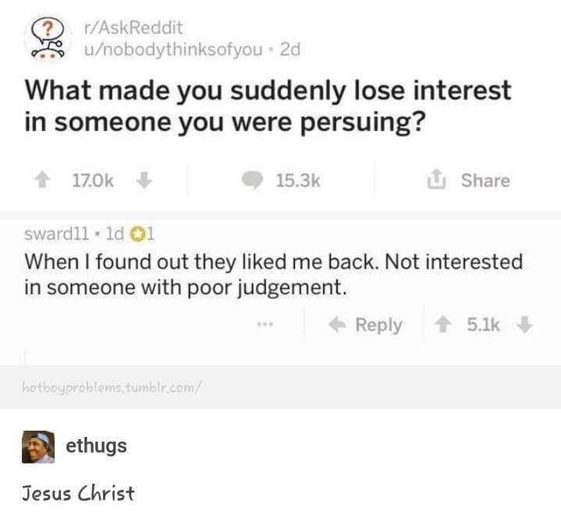The image size is (561, 514).
Task: Open the r/AskReddit subreddit link
Action: click(x=133, y=28)
